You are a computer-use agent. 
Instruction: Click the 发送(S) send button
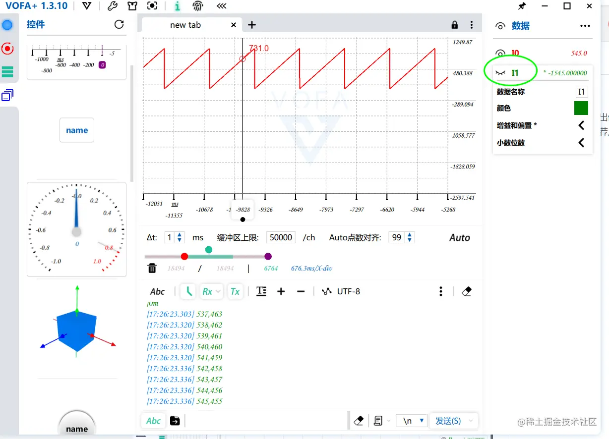[448, 421]
